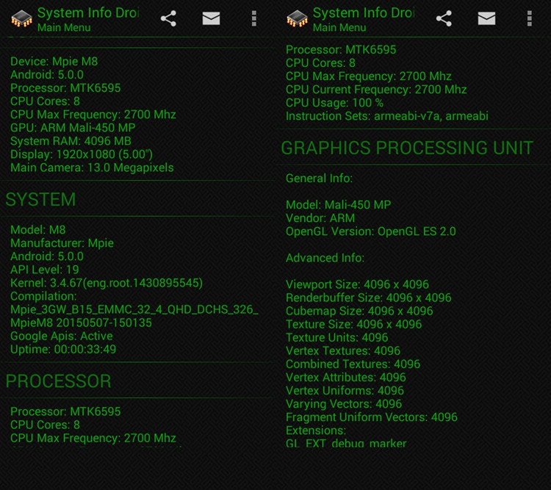Select 'Main Menu' subtitle in left screen
This screenshot has height=490, width=551.
[x=64, y=28]
